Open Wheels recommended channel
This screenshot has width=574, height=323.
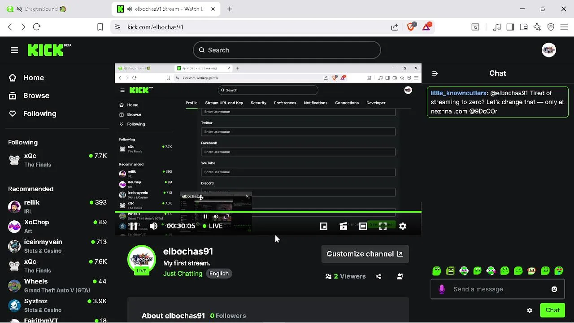[x=57, y=286]
